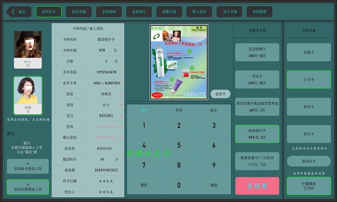Click the 密码 input field

click(106, 127)
